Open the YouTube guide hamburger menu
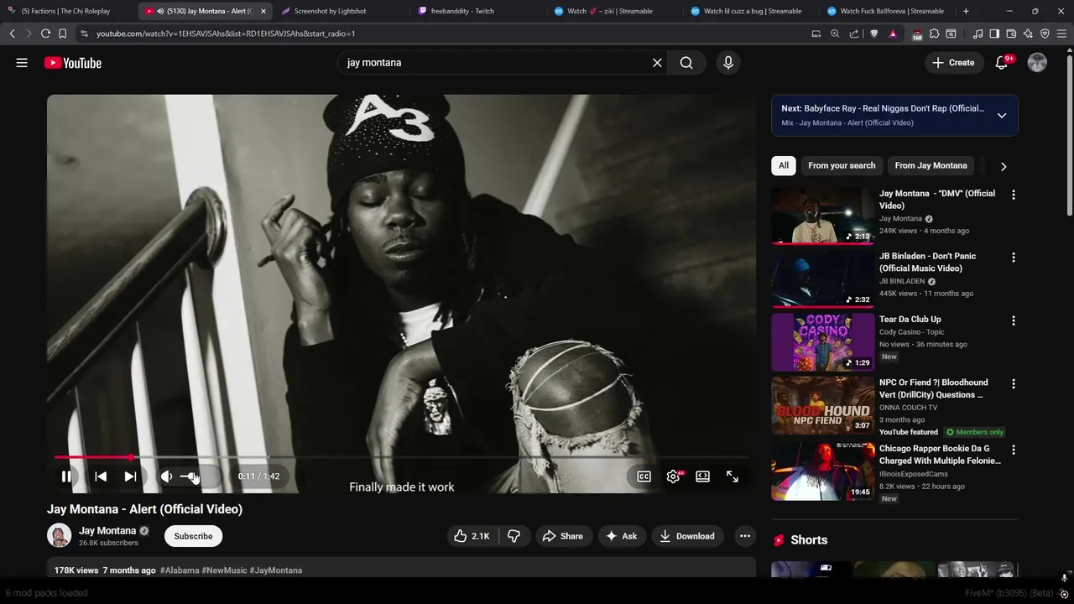This screenshot has height=604, width=1074. coord(22,63)
